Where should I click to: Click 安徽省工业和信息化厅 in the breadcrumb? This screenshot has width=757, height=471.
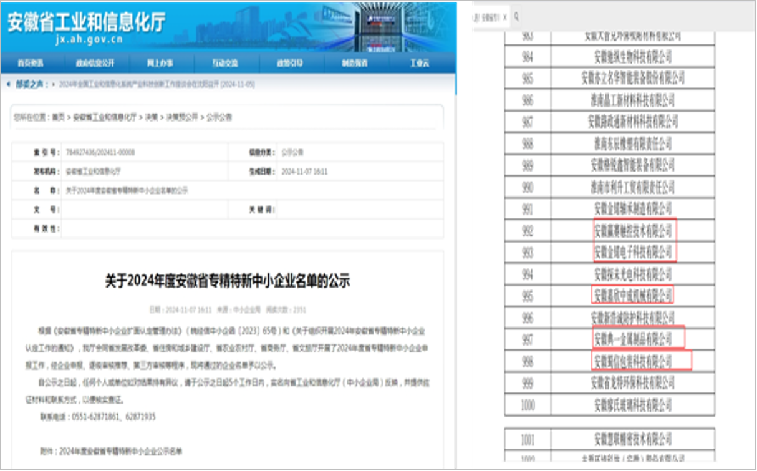(x=105, y=117)
